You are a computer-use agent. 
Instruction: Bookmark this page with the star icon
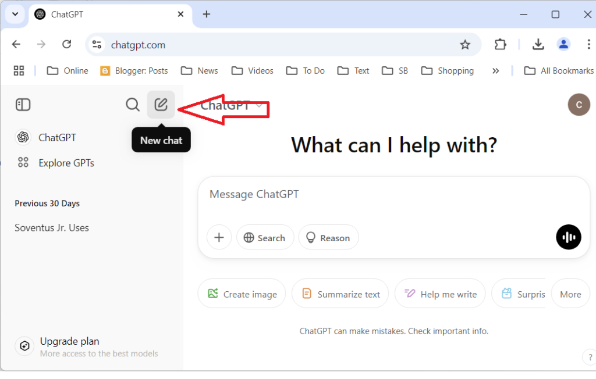(x=465, y=45)
